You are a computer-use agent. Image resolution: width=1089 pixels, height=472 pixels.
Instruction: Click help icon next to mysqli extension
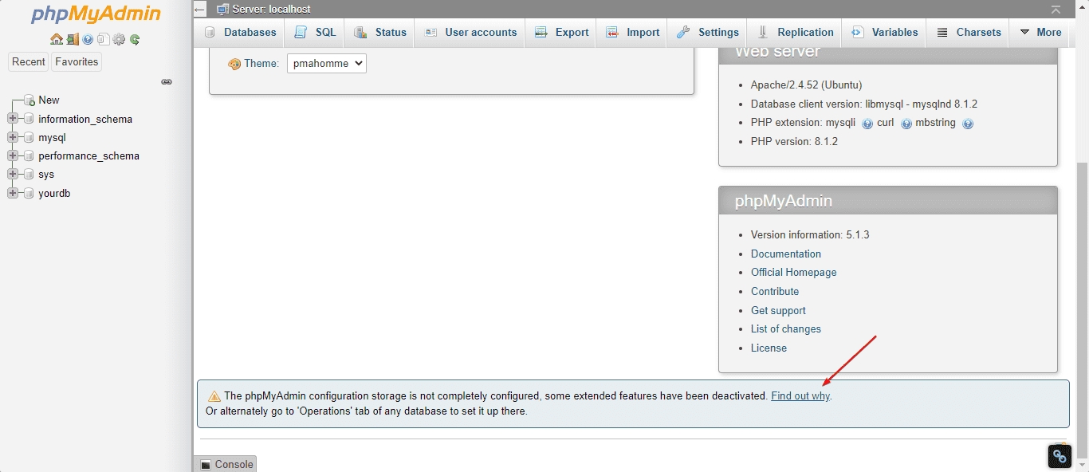coord(867,124)
